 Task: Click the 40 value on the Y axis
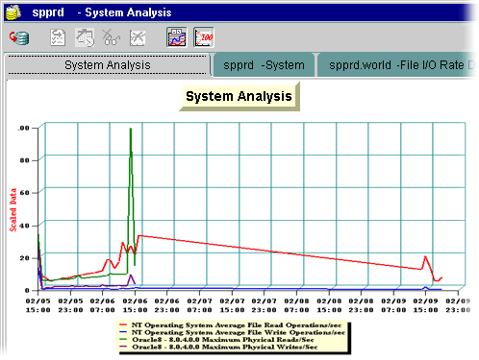pos(24,226)
